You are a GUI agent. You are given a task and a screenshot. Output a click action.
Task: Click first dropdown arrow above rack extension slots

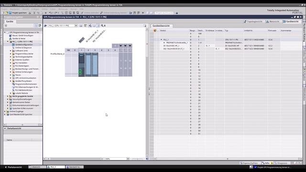click(121, 46)
